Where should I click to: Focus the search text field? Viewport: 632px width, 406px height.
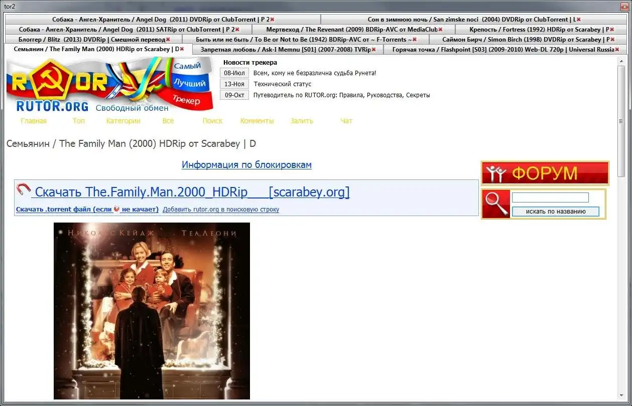click(x=550, y=197)
